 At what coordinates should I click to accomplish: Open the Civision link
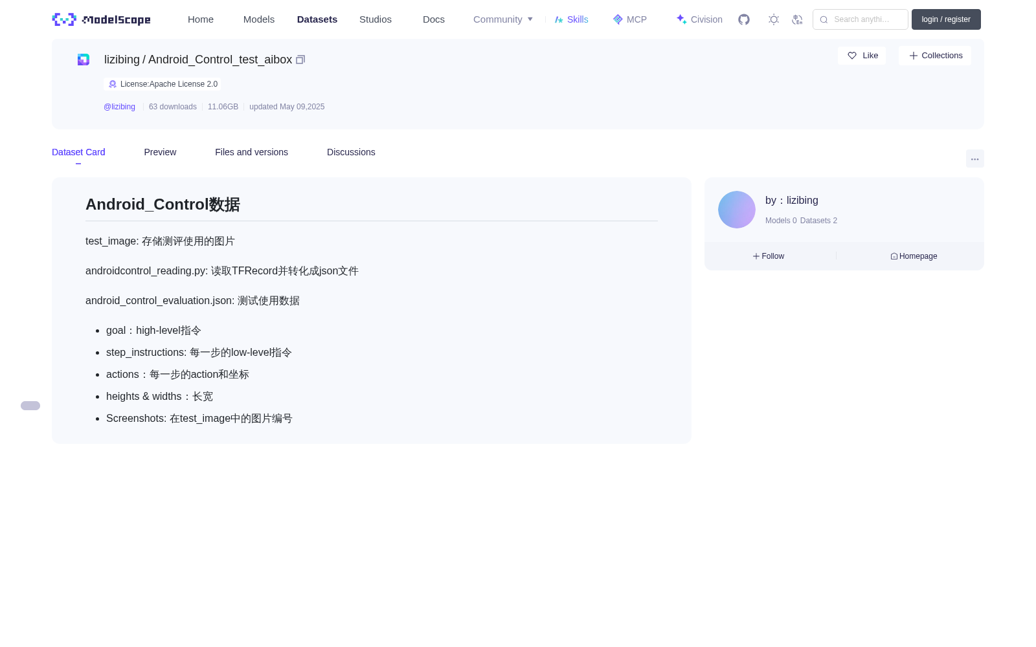coord(699,19)
